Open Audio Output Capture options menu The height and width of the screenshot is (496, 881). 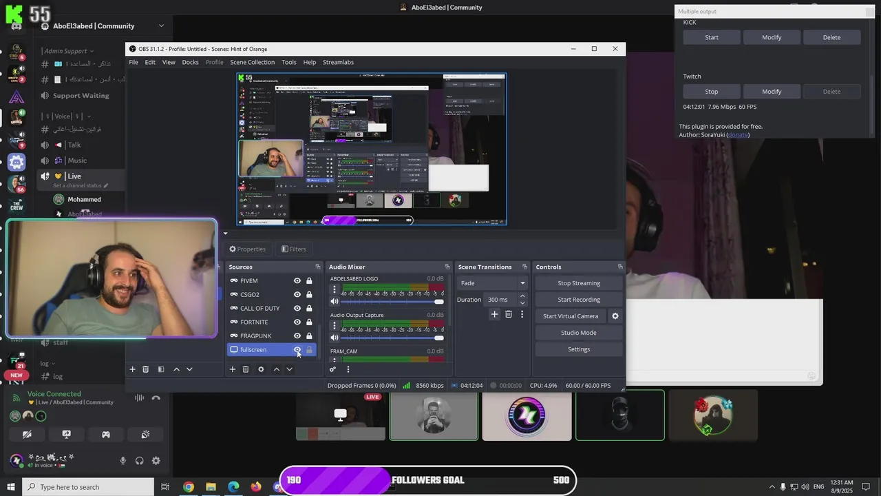click(x=335, y=326)
